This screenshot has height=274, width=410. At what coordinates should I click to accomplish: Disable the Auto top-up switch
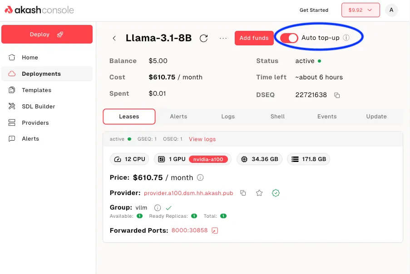[x=289, y=38]
